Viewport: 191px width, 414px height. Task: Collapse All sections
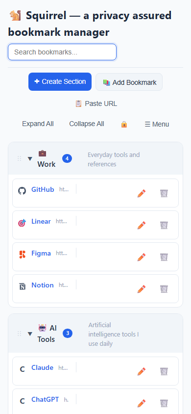pyautogui.click(x=87, y=124)
